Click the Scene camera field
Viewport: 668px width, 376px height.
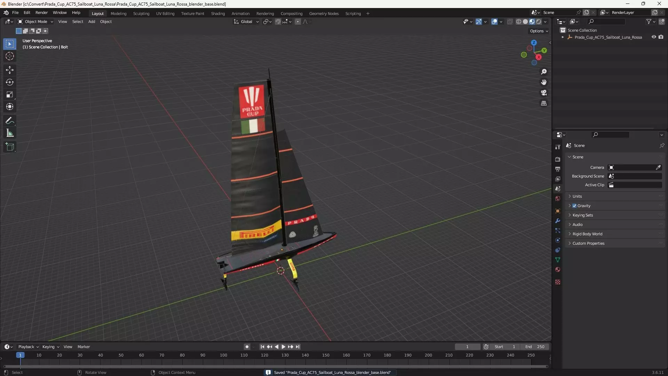pyautogui.click(x=635, y=167)
